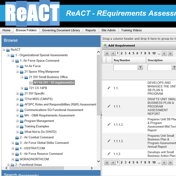Viewport: 176px width, 176px height.
Task: Click the Req Number filter funnel icon
Action: tap(140, 67)
